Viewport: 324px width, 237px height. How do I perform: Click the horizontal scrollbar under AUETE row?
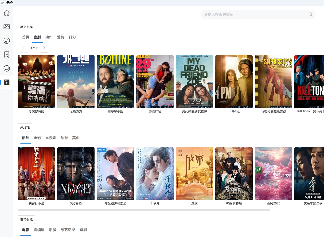click(144, 210)
